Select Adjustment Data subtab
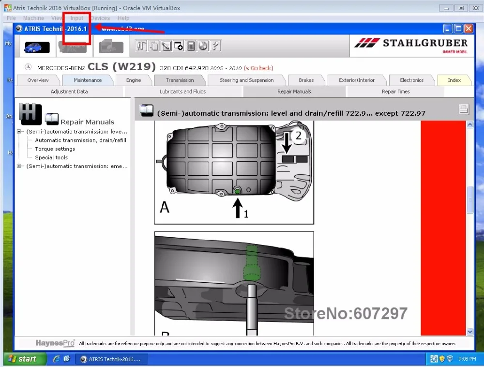484x367 pixels. (69, 92)
